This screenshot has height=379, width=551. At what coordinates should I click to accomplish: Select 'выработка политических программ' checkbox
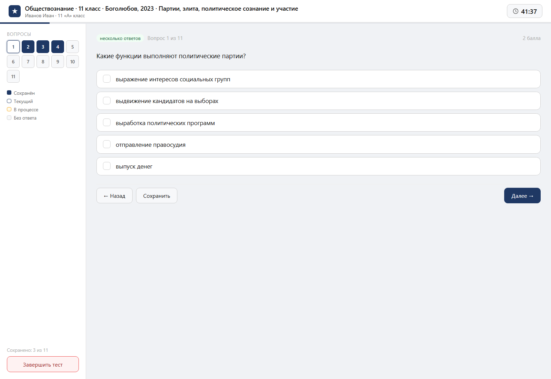[107, 123]
